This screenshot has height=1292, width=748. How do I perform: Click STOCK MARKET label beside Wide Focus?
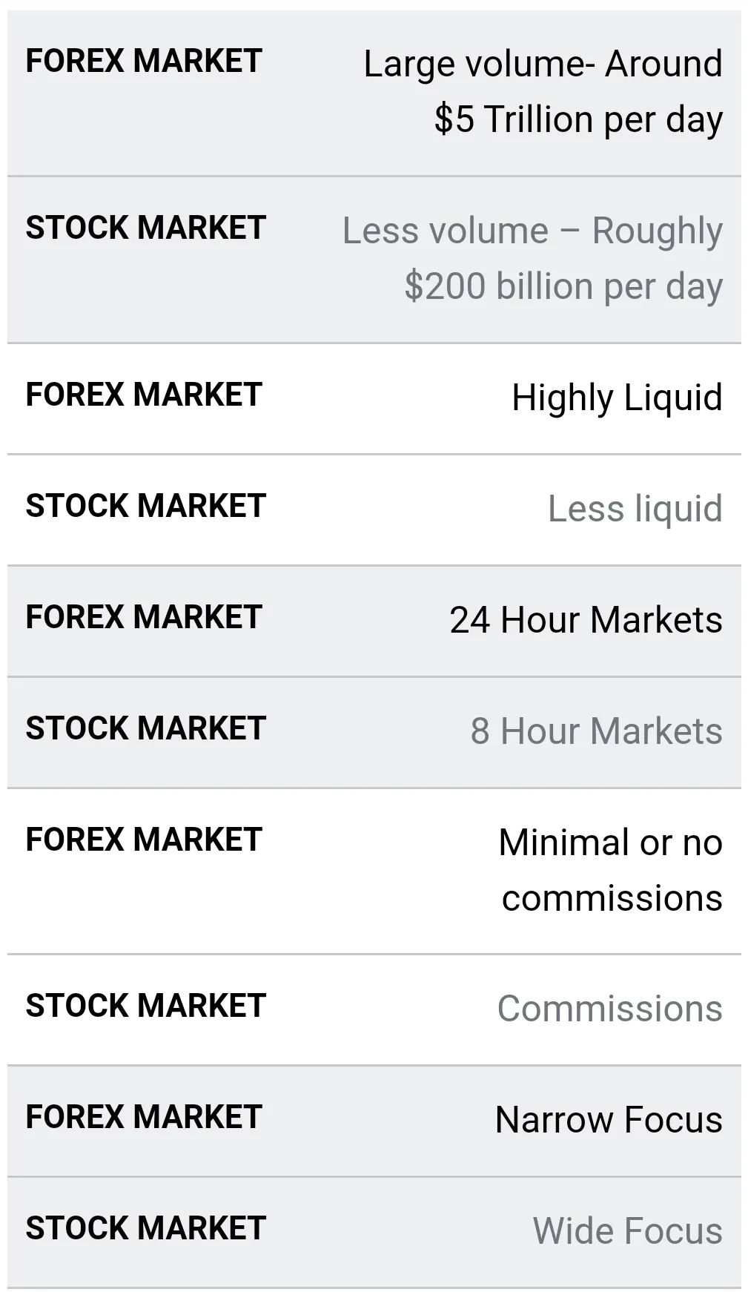(x=145, y=1228)
